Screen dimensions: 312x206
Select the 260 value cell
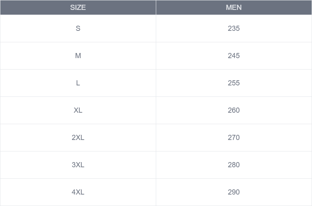pos(234,110)
